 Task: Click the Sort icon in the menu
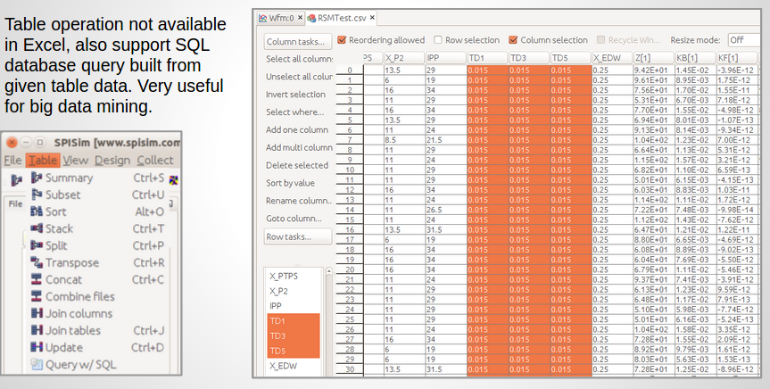point(37,212)
